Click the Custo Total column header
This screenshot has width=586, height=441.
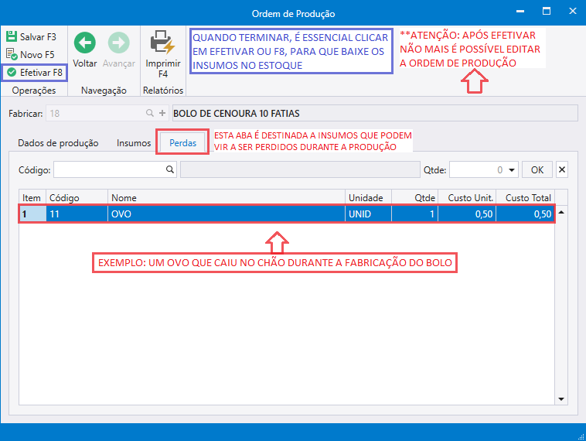[526, 197]
